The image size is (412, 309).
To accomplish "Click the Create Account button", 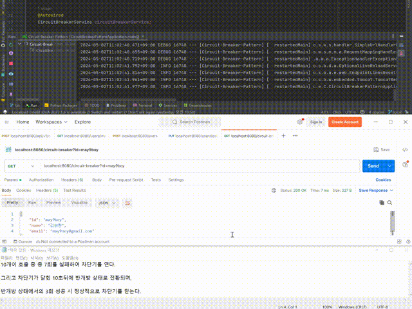I will point(345,122).
